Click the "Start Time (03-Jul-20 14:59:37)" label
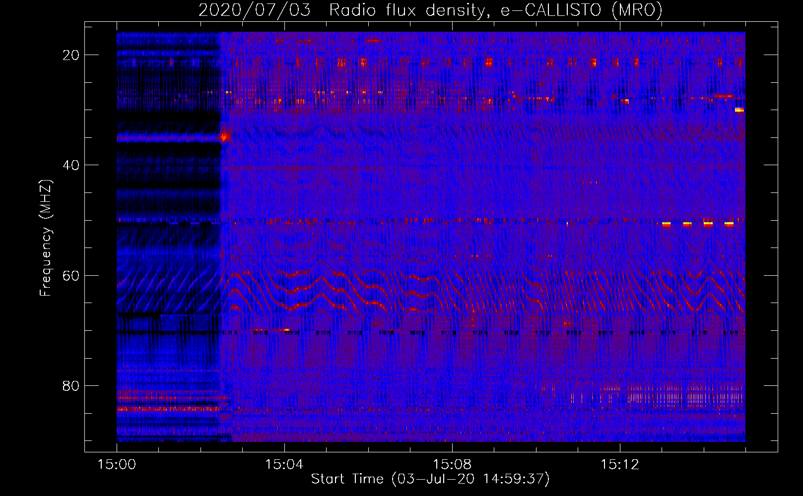 click(x=430, y=479)
